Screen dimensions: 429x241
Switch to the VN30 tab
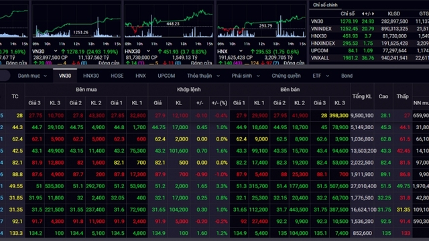(65, 76)
